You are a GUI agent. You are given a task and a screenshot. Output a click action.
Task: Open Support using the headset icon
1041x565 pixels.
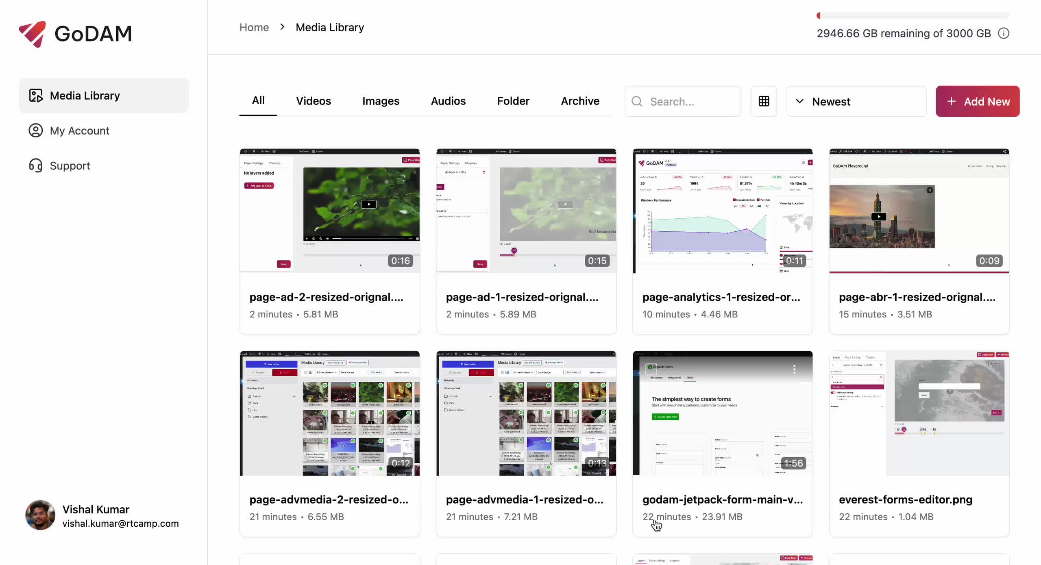35,165
